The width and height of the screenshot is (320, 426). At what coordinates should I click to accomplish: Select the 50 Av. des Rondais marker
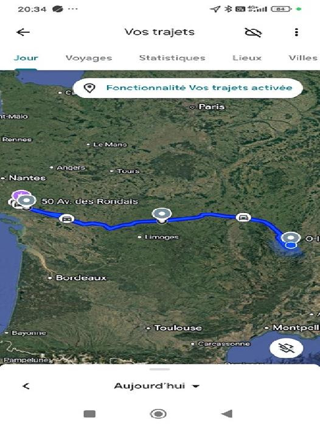click(x=26, y=201)
